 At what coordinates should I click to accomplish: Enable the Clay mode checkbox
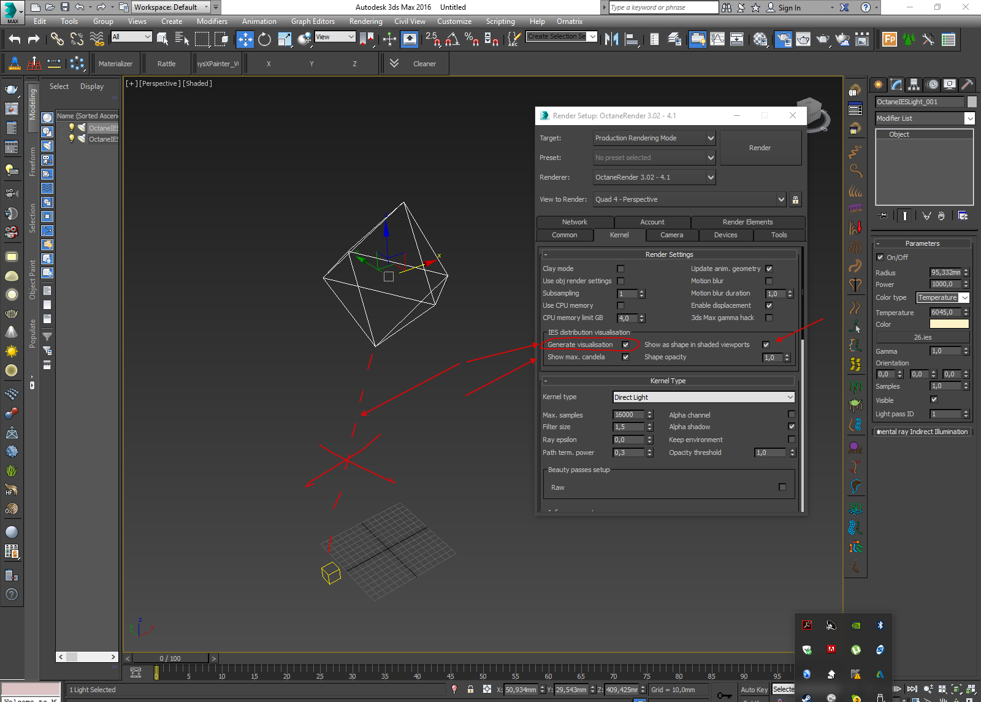(620, 269)
